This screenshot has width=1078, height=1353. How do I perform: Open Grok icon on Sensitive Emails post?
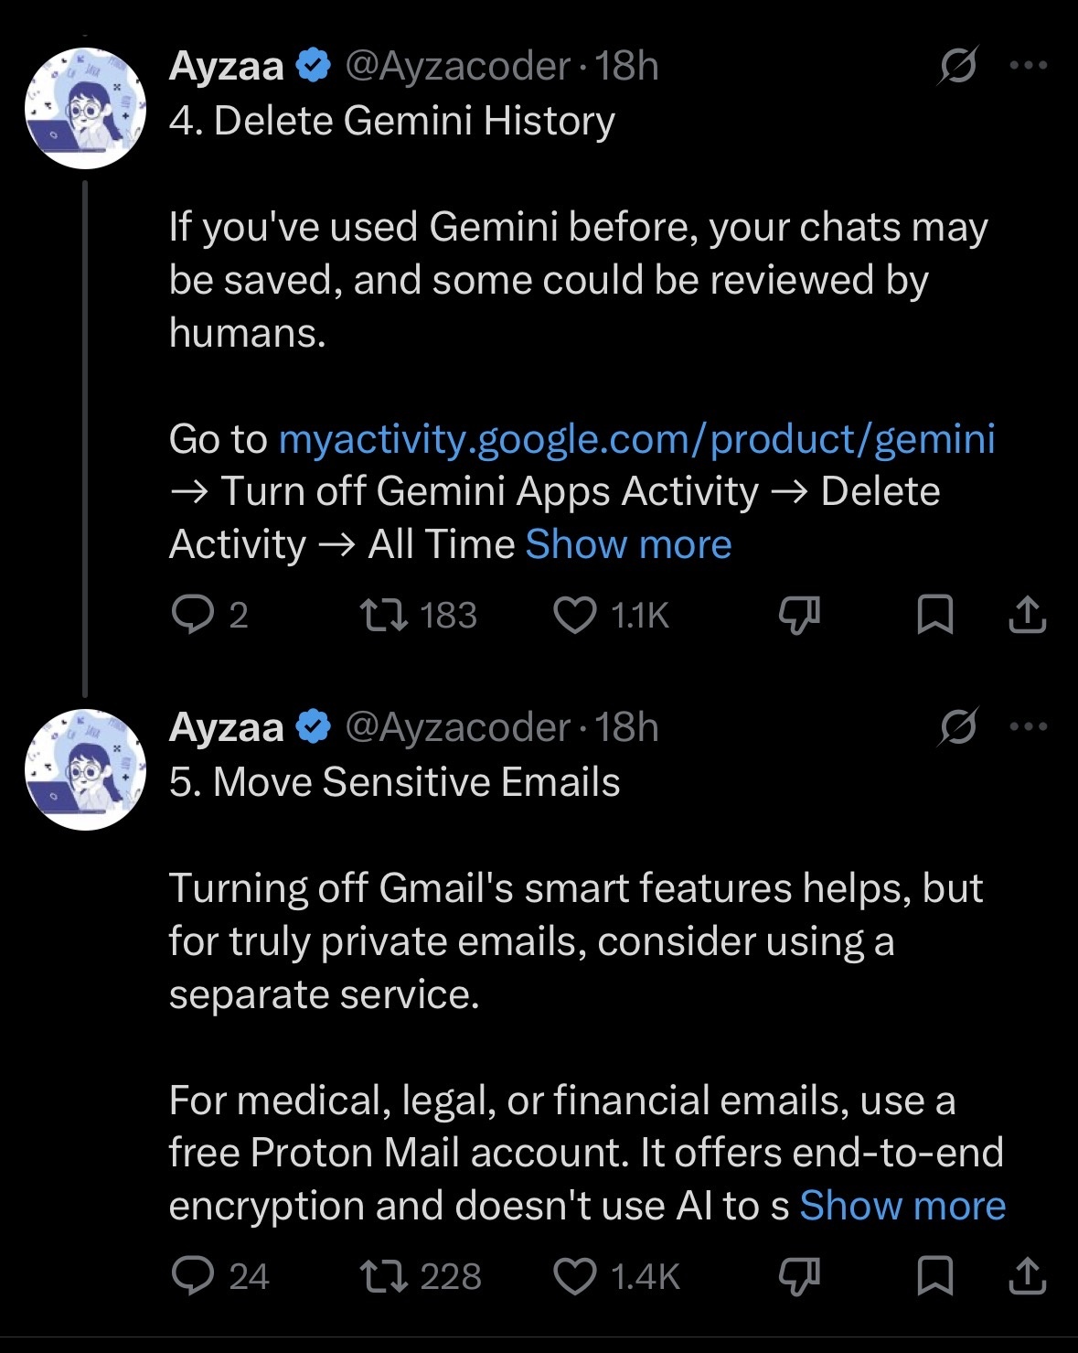[958, 727]
